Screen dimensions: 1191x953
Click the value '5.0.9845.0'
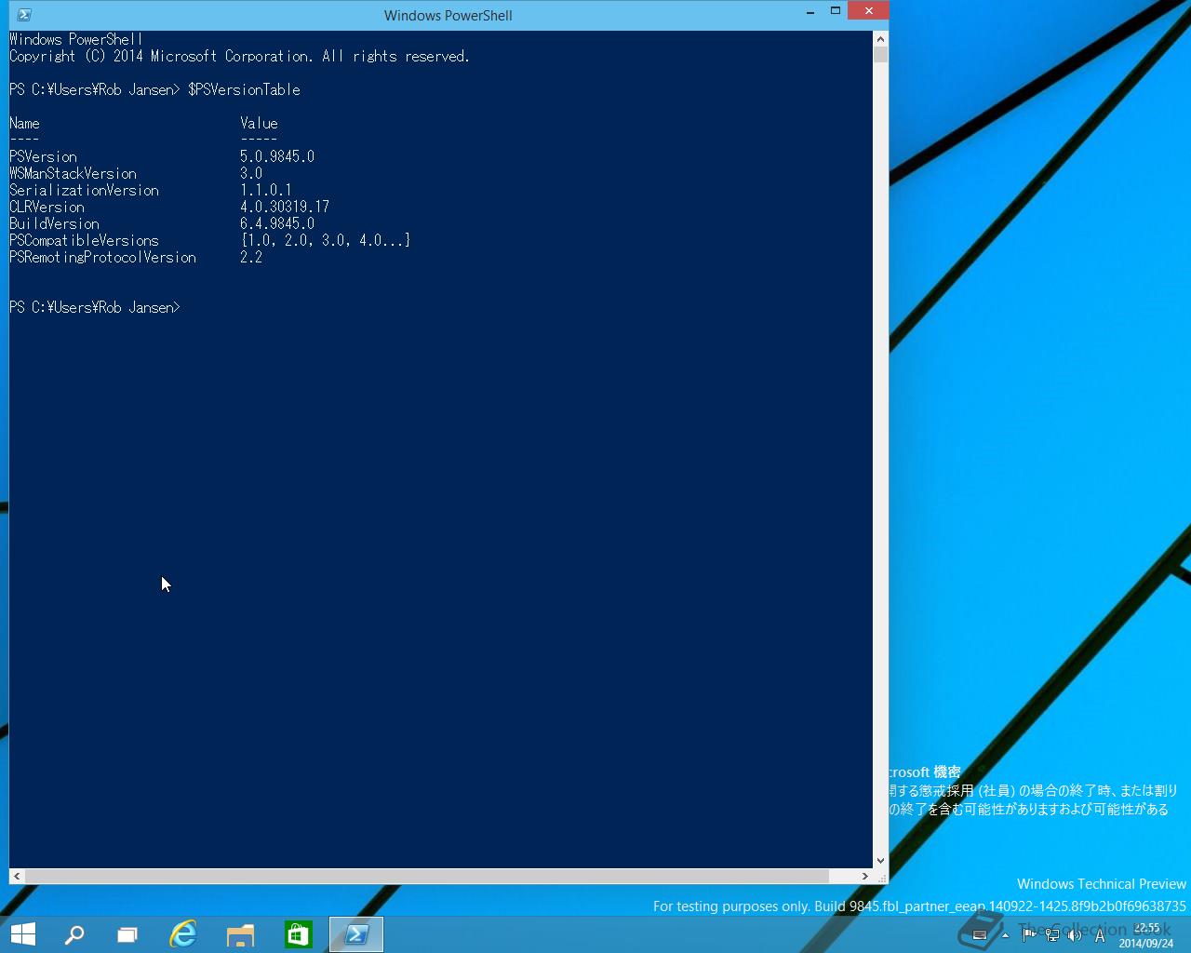click(x=277, y=156)
